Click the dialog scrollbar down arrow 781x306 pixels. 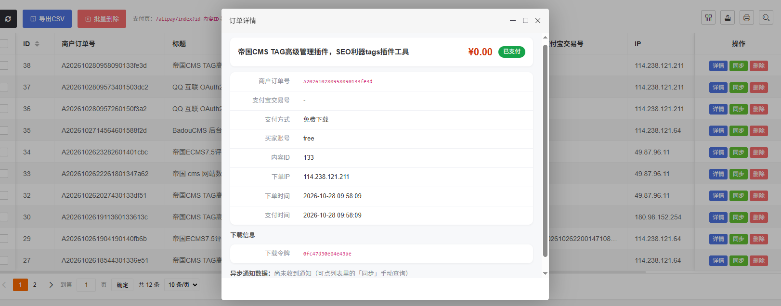coord(545,273)
